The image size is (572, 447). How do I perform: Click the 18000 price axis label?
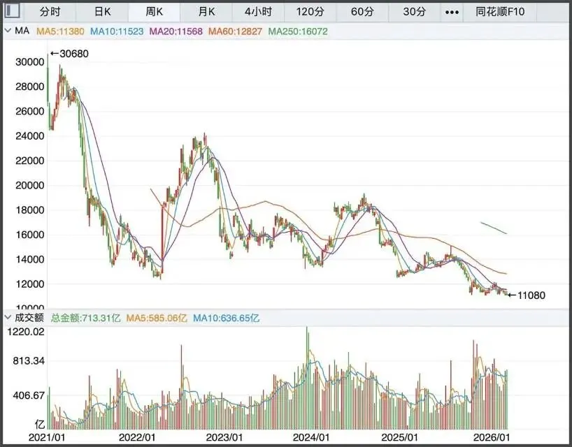tap(29, 210)
